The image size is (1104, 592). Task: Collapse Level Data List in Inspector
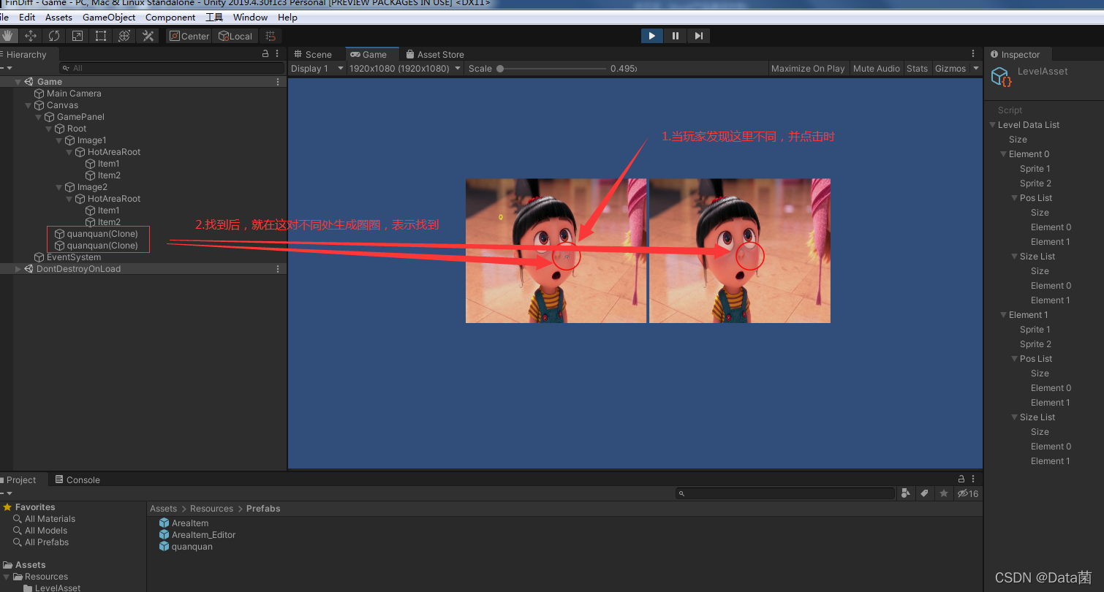tap(992, 125)
